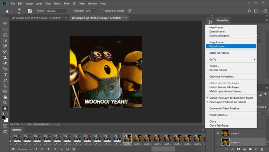
Task: Choose Paste Frames from the menu
Action: [x=231, y=46]
